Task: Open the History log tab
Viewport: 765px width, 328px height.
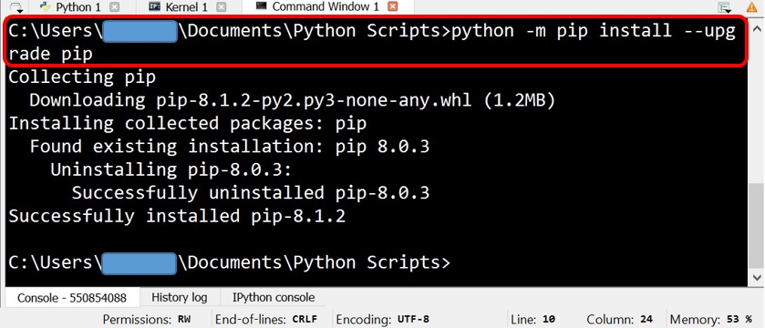Action: (x=179, y=297)
